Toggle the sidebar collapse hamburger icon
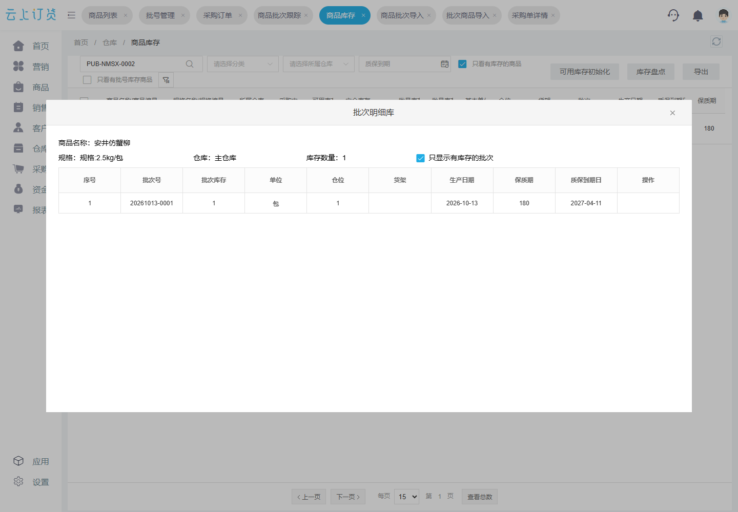This screenshot has width=738, height=512. [71, 15]
